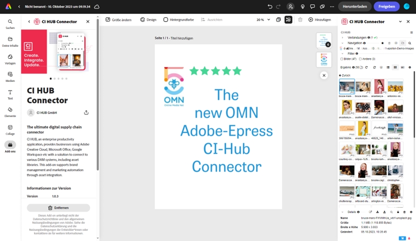Open the CI HUB hamburger menu
This screenshot has width=416, height=241.
(412, 32)
